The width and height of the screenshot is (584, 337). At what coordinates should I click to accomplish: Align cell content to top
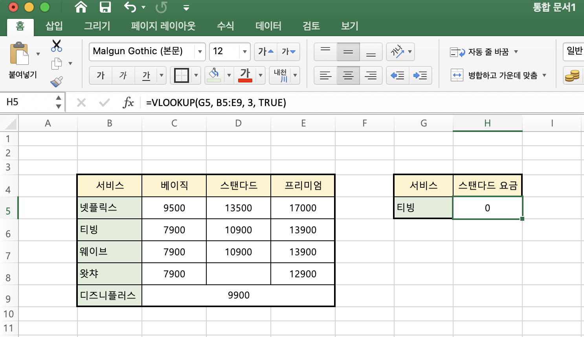click(325, 51)
